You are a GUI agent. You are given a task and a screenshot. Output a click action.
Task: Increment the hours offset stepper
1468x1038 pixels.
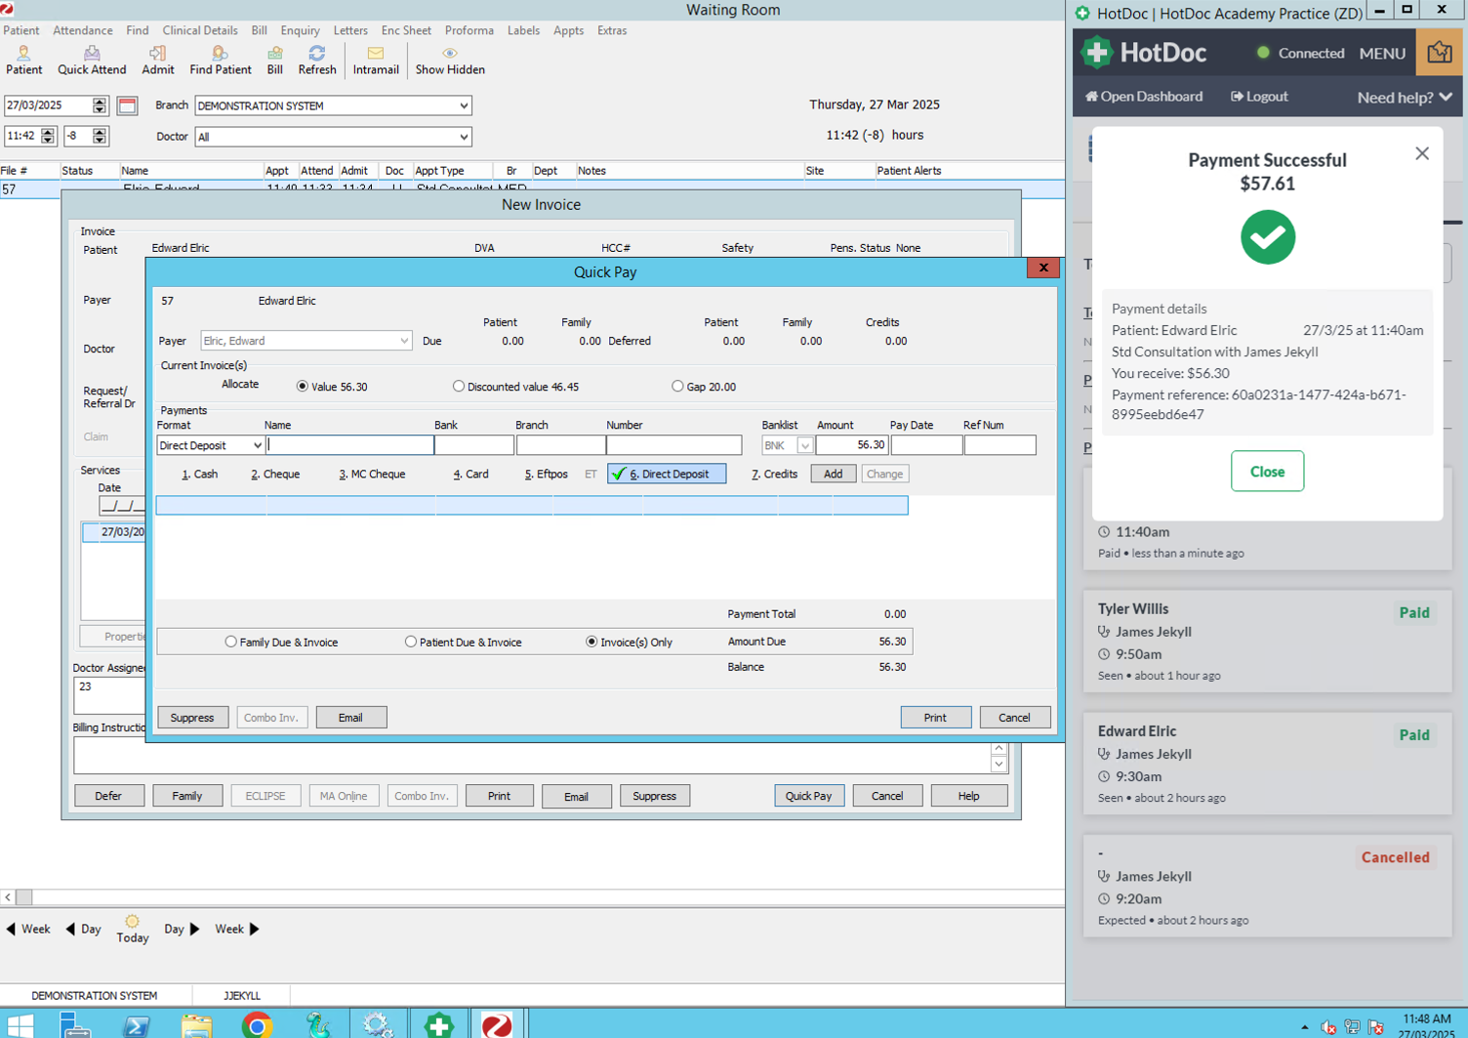[x=100, y=132]
